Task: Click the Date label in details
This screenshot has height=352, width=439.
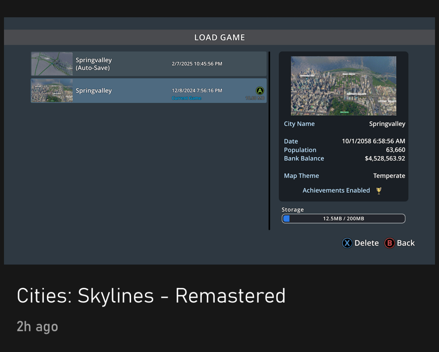Action: click(291, 141)
